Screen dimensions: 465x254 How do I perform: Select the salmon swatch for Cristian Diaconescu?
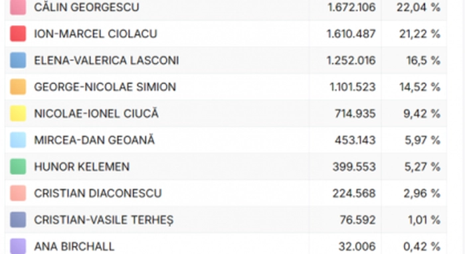18,193
